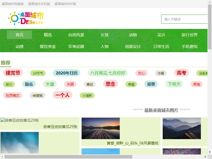Screen dimensions: 212x159
Task: Focus the 输入关键词 search field
Action: (x=184, y=19)
